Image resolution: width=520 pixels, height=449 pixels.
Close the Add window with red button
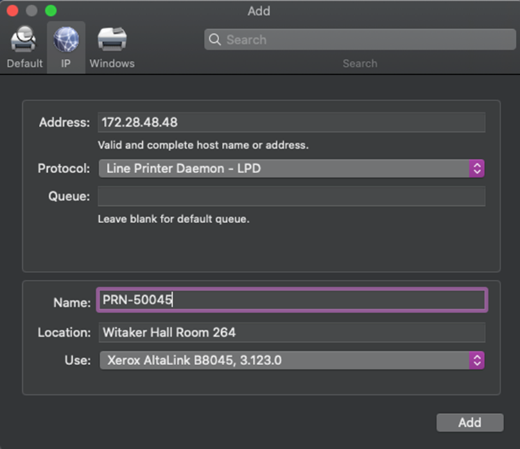pos(12,11)
